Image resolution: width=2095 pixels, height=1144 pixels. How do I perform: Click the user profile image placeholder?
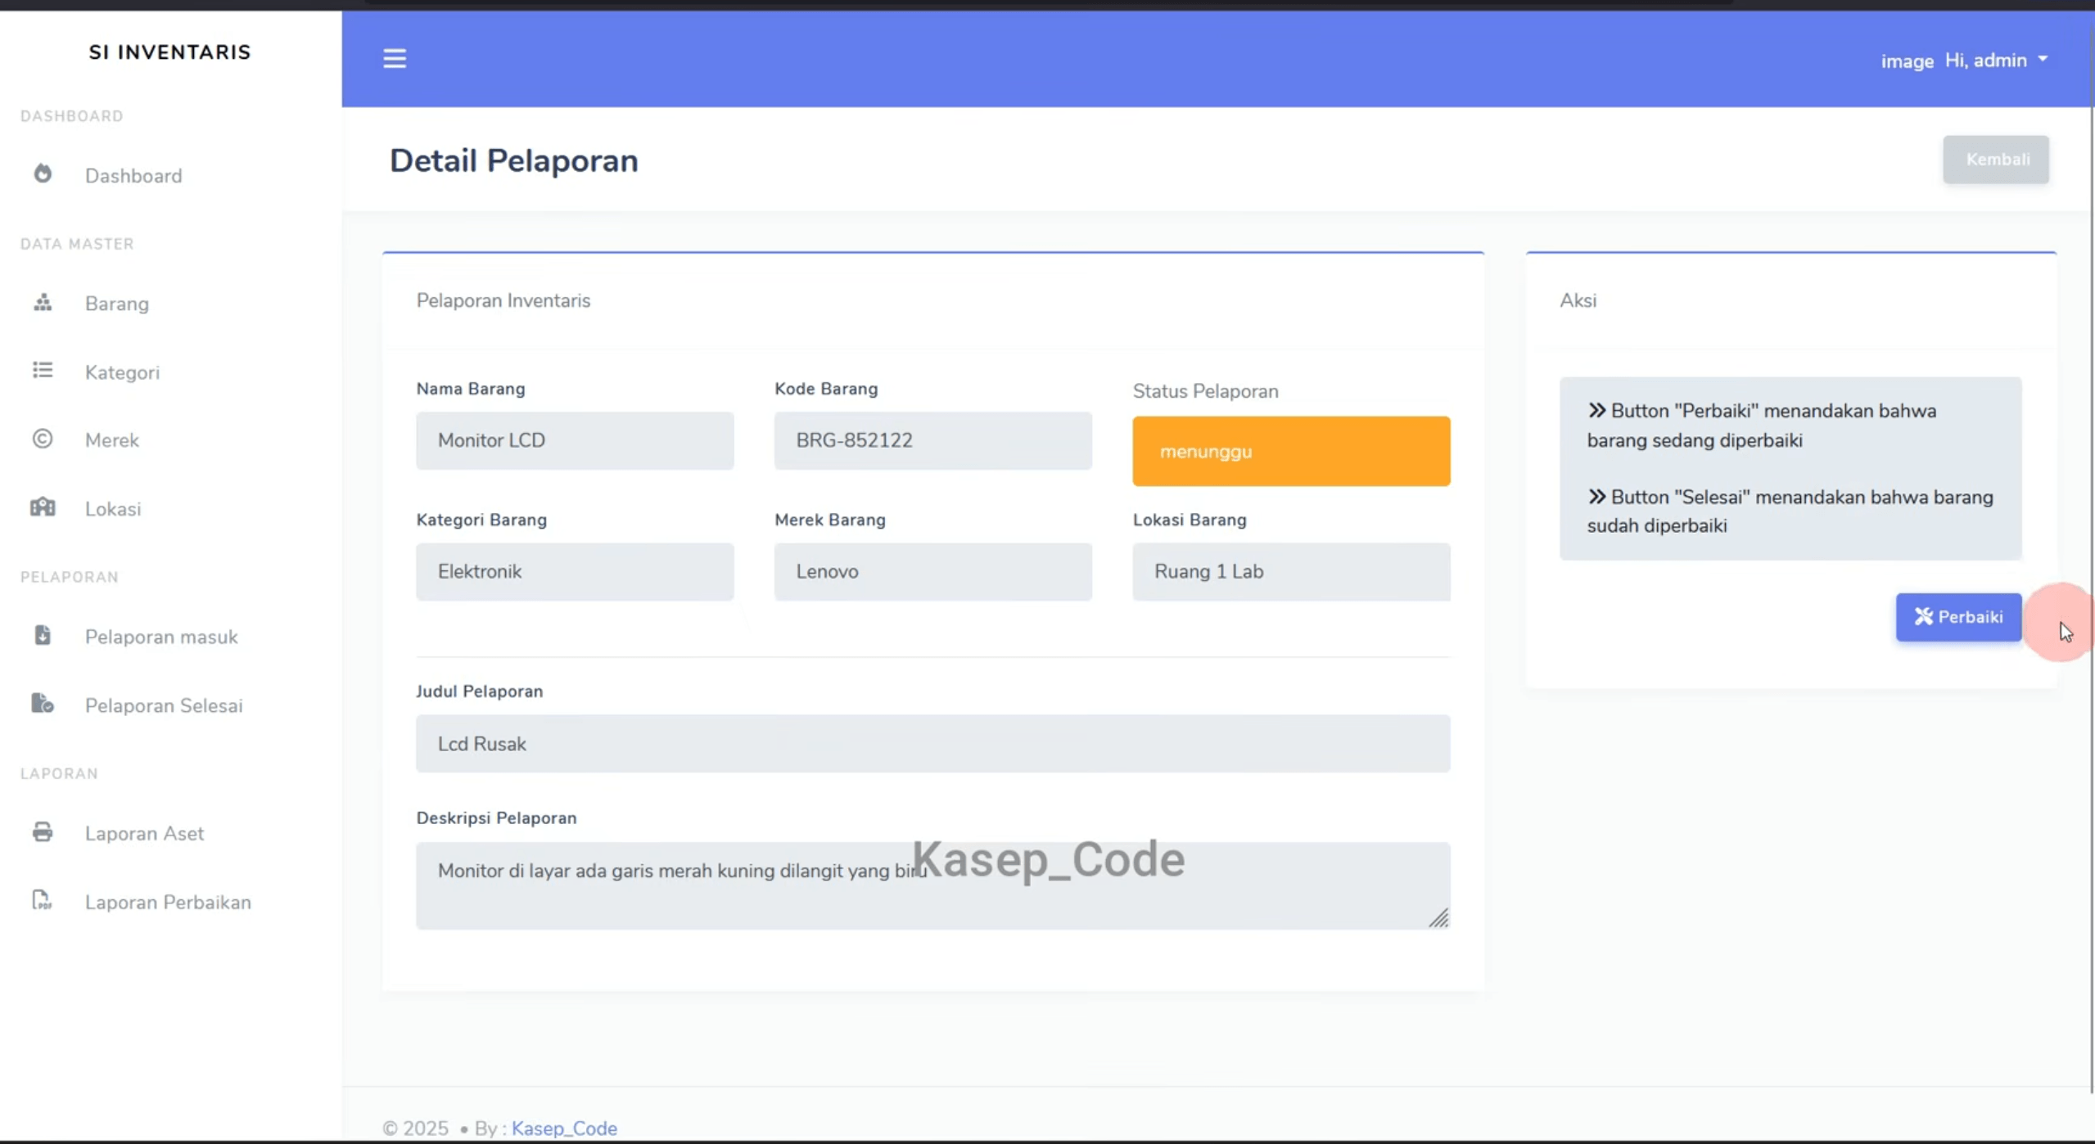point(1907,61)
